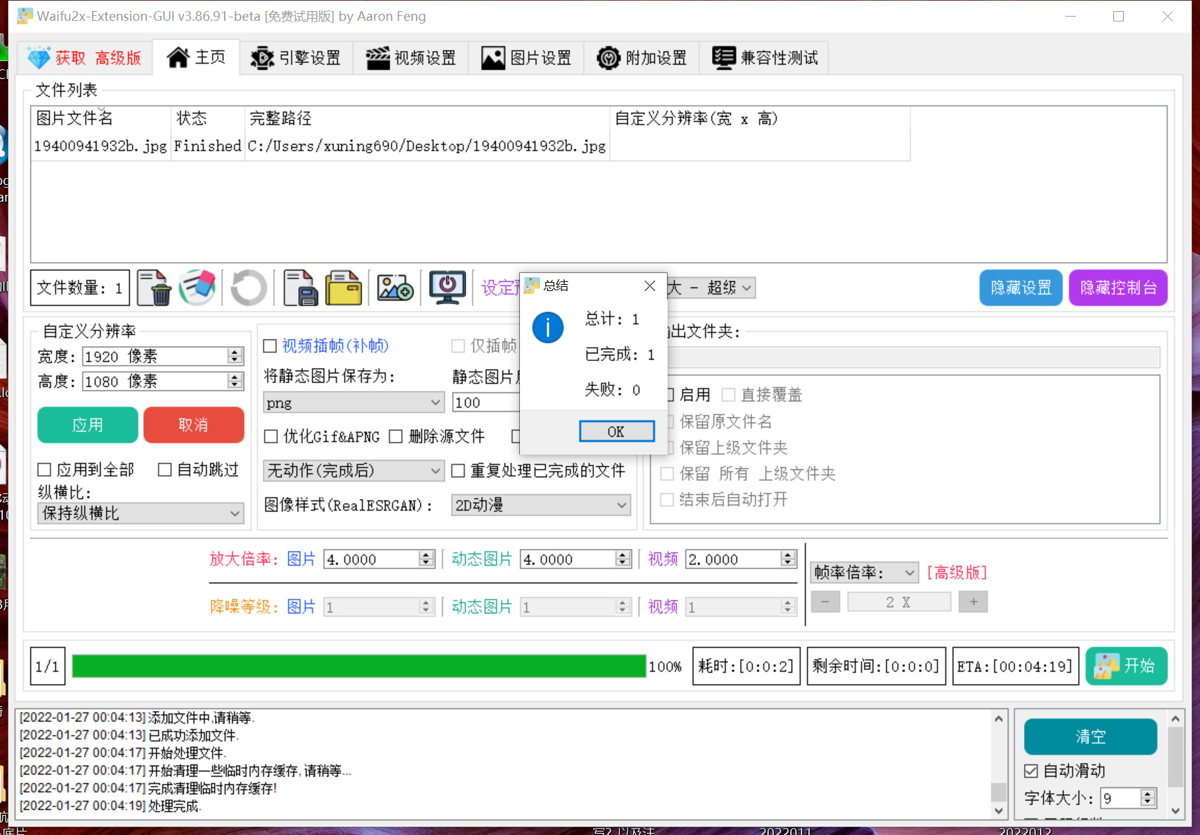Image resolution: width=1200 pixels, height=835 pixels.
Task: Click the log console scrollbar
Action: click(998, 764)
